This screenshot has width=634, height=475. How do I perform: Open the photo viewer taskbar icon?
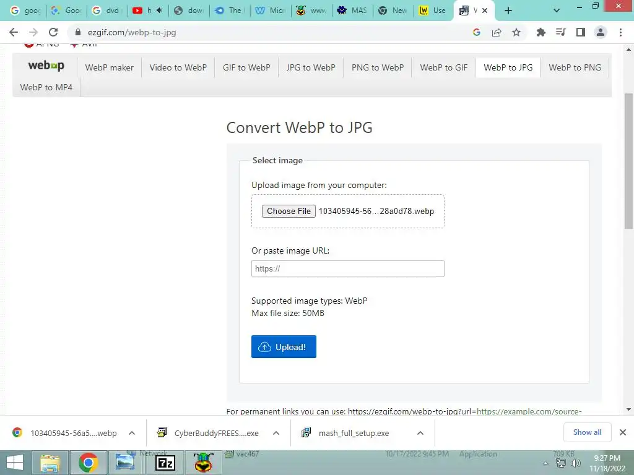(126, 463)
